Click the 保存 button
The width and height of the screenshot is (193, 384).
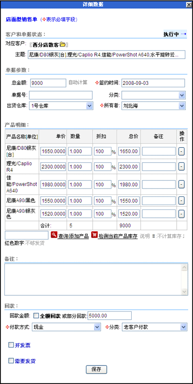pos(96,370)
